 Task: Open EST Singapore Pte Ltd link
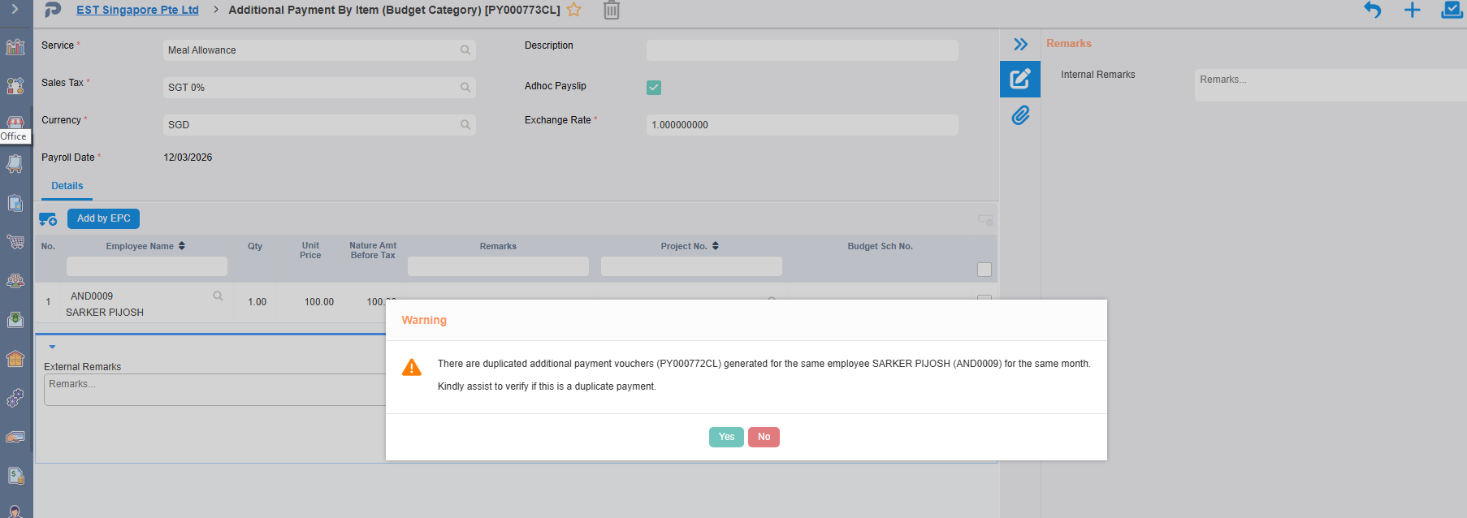137,10
